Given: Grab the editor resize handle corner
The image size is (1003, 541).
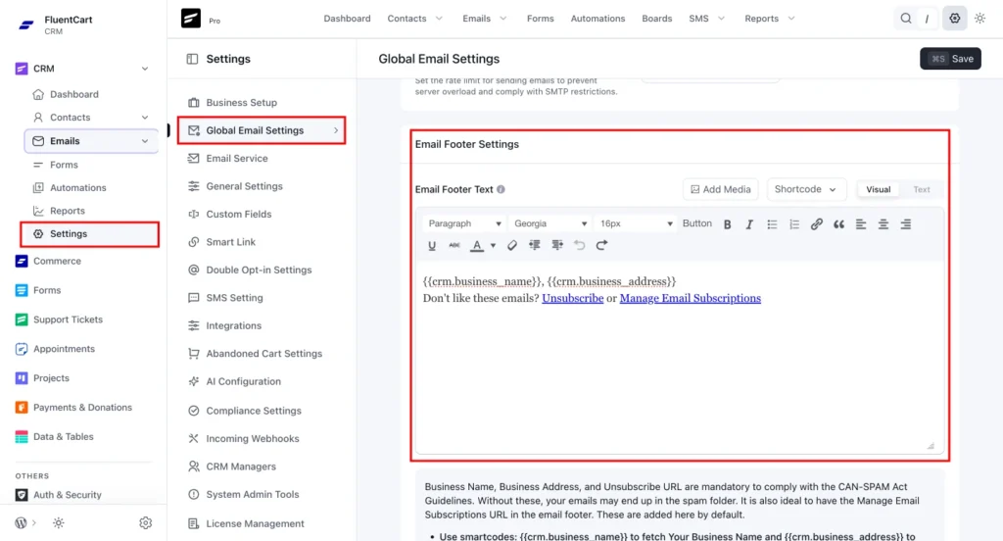Looking at the screenshot, I should pyautogui.click(x=931, y=446).
